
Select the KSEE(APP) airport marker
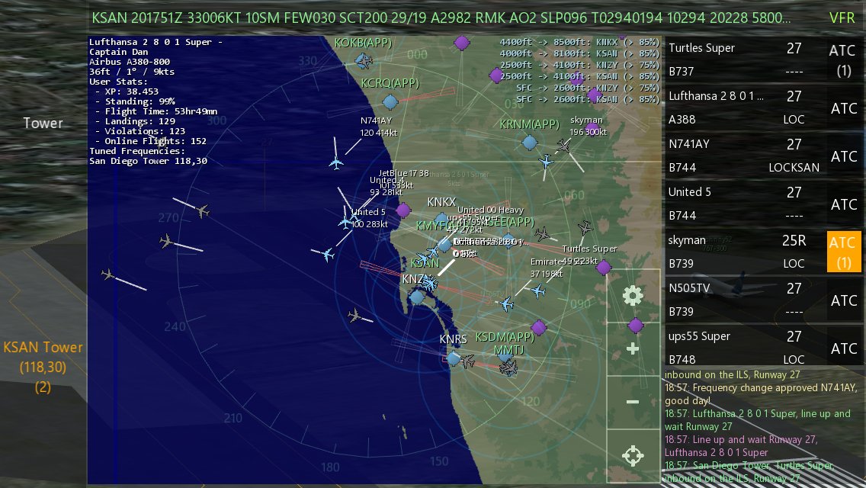508,241
